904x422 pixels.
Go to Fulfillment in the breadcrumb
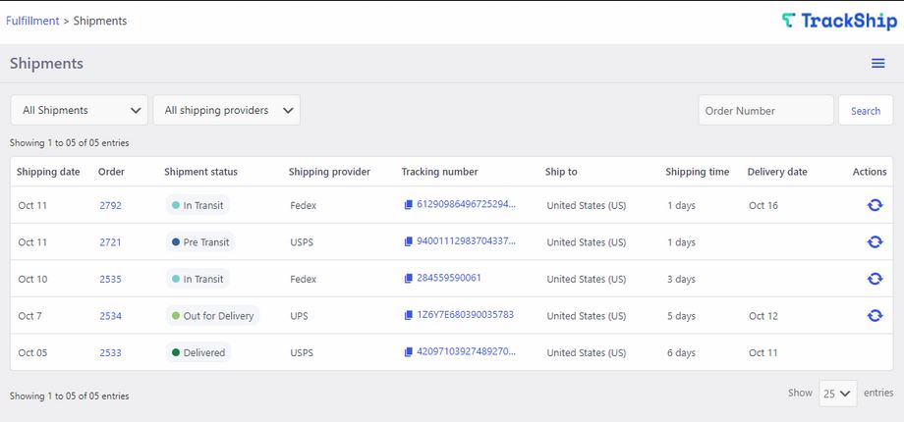(32, 21)
